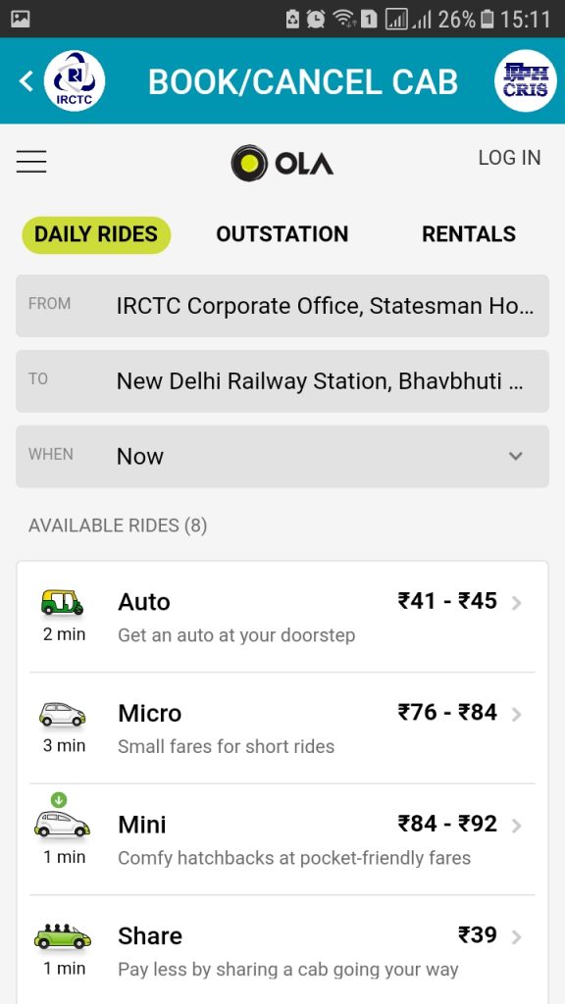Select the Mini car icon
The height and width of the screenshot is (1004, 565).
62,824
